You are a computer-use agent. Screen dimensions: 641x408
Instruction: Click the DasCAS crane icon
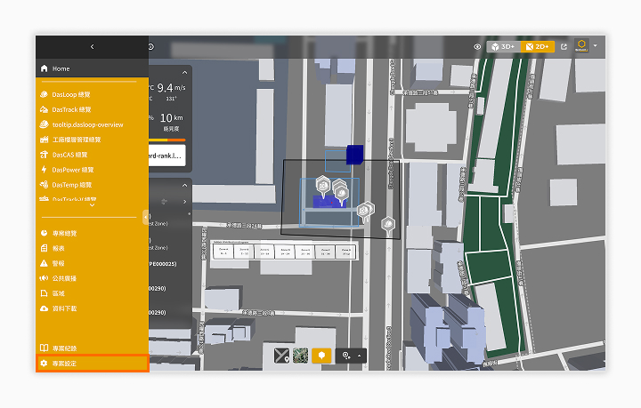(x=44, y=155)
